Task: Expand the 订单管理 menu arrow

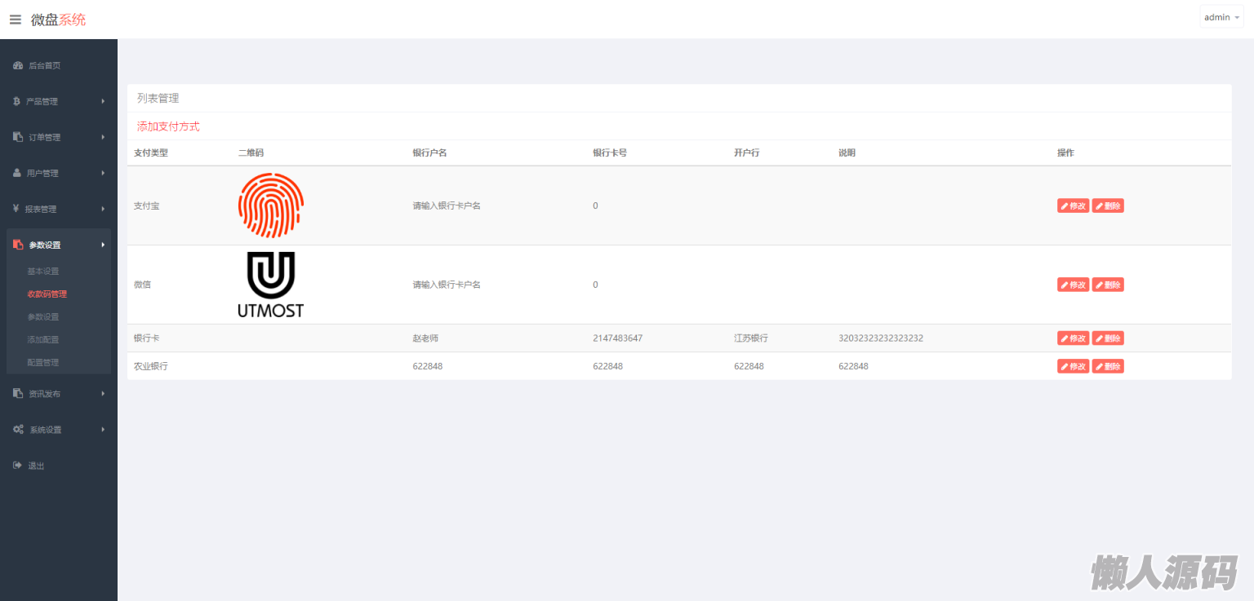Action: (103, 137)
